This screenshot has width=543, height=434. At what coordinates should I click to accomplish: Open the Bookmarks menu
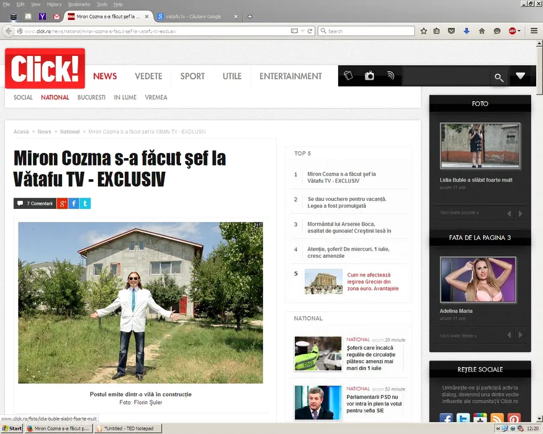tap(79, 4)
